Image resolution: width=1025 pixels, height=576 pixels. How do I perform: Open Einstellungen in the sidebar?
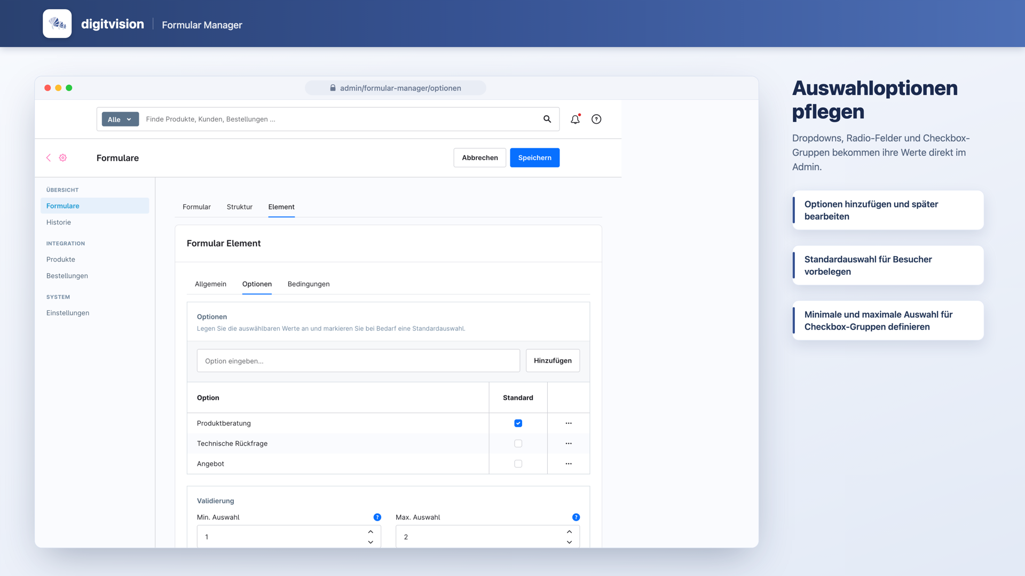click(68, 313)
